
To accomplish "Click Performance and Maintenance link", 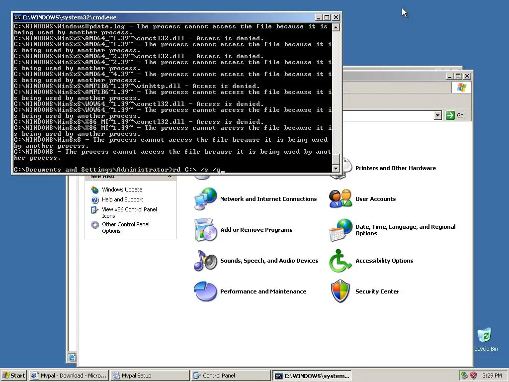I will tap(263, 291).
